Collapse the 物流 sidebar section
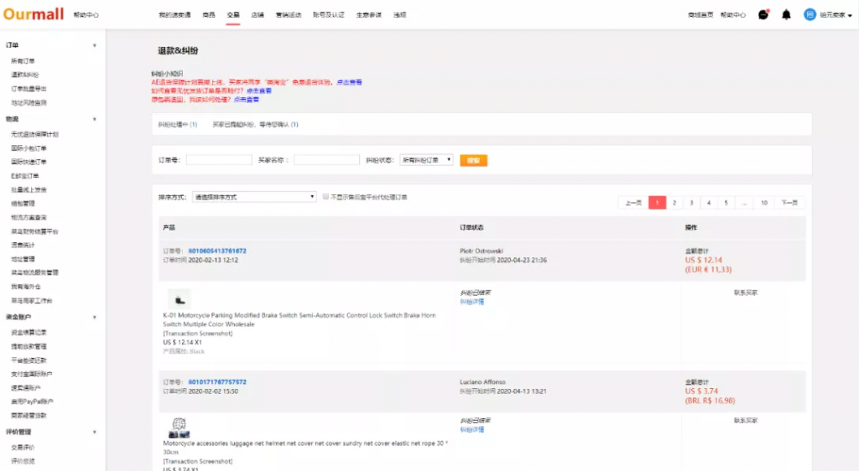Viewport: 859px width, 471px height. click(x=94, y=120)
